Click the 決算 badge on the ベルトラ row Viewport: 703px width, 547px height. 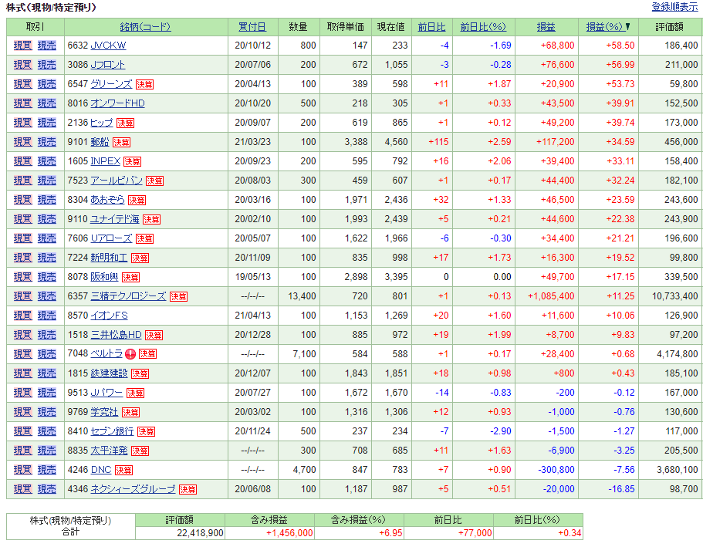[x=147, y=354]
